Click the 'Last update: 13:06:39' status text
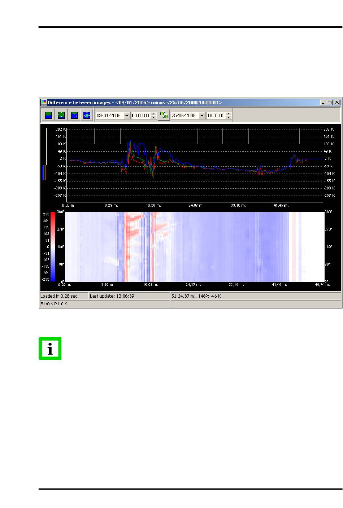343x508 pixels. [112, 296]
